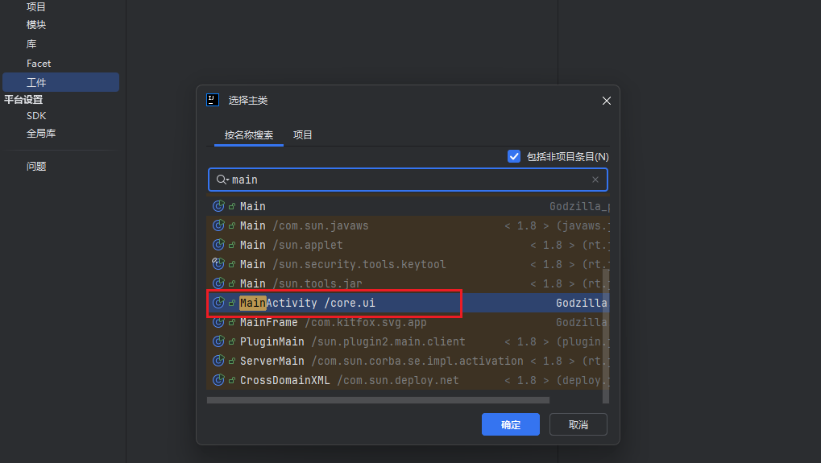Click the vertical scrollbar of results list

click(x=606, y=336)
